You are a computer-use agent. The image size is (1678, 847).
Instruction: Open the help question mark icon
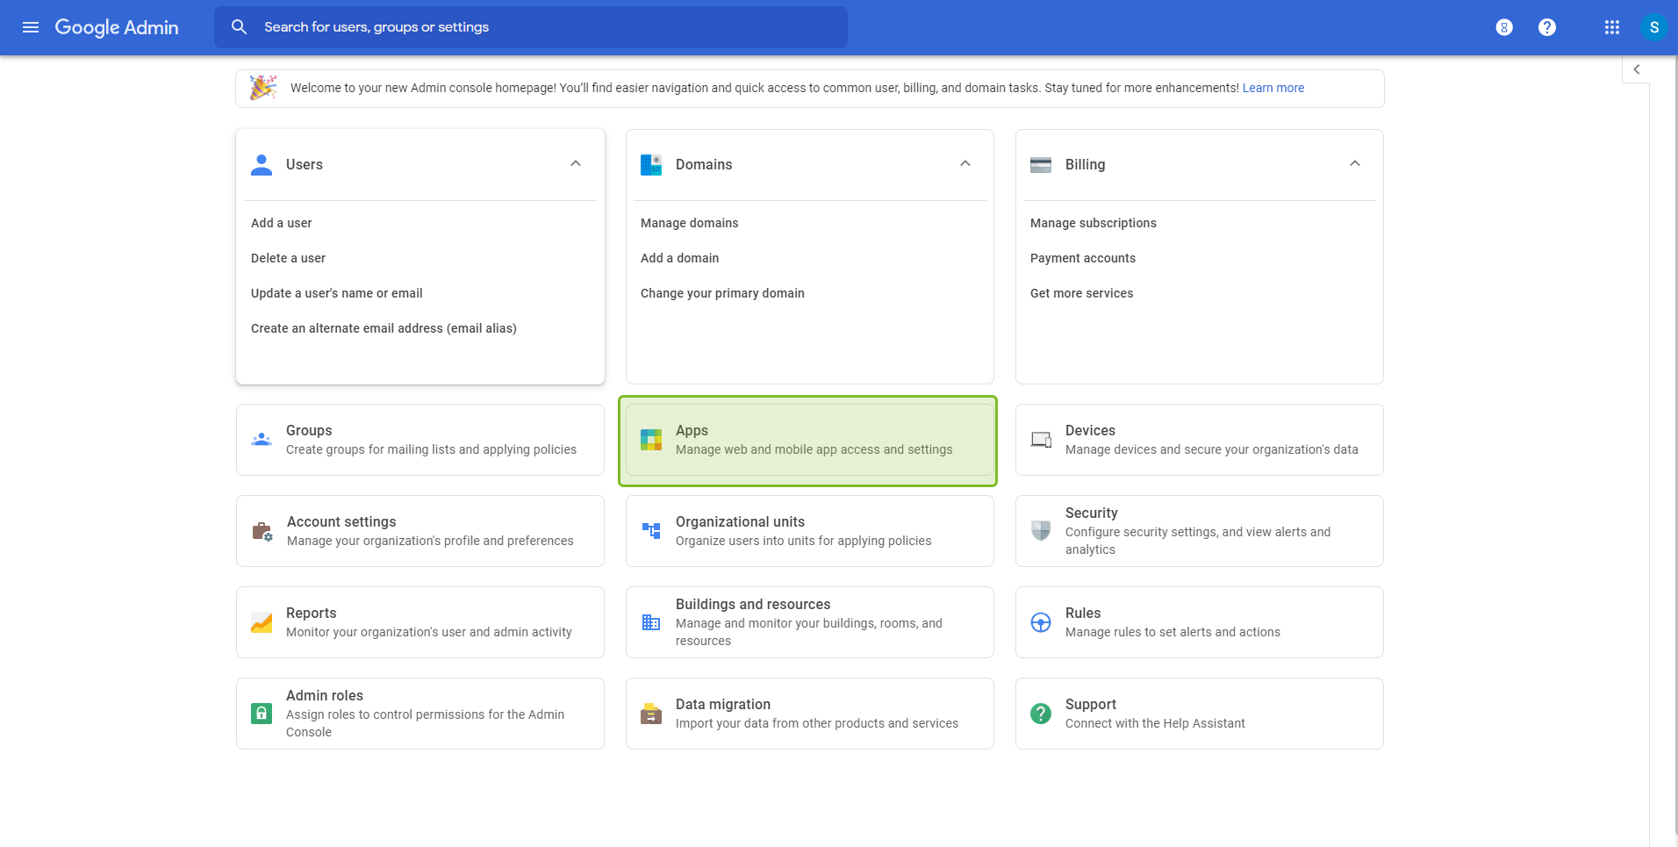[x=1547, y=27]
